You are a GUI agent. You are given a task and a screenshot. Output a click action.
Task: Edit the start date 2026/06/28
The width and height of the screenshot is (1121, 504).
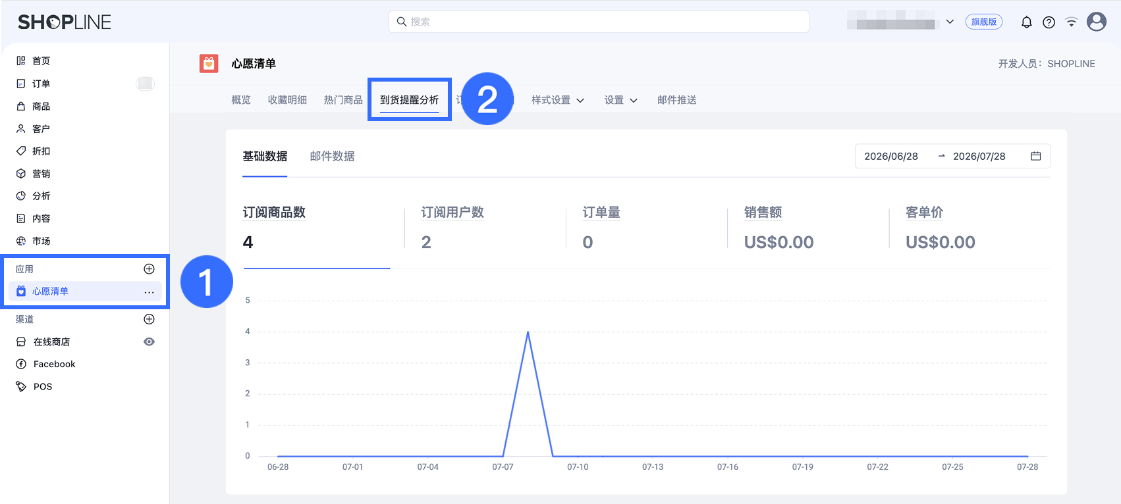click(x=891, y=156)
